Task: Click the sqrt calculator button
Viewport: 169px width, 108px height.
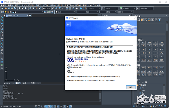Action: pos(149,42)
